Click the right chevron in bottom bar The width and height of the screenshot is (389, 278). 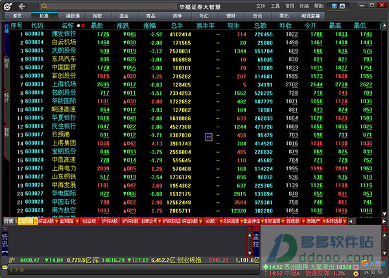point(16,270)
